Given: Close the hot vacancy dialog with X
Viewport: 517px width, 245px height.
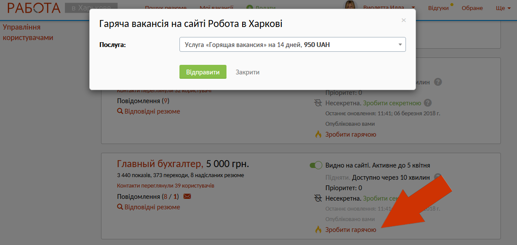Looking at the screenshot, I should tap(404, 20).
